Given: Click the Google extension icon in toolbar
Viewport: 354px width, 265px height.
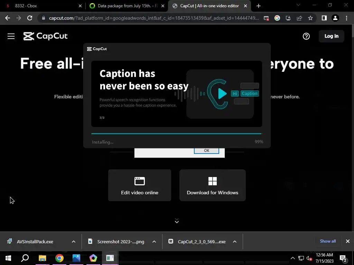Looking at the screenshot, I should (x=277, y=18).
